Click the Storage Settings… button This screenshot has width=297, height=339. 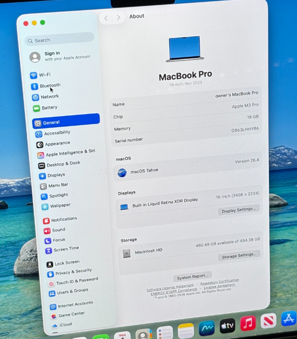tap(239, 256)
